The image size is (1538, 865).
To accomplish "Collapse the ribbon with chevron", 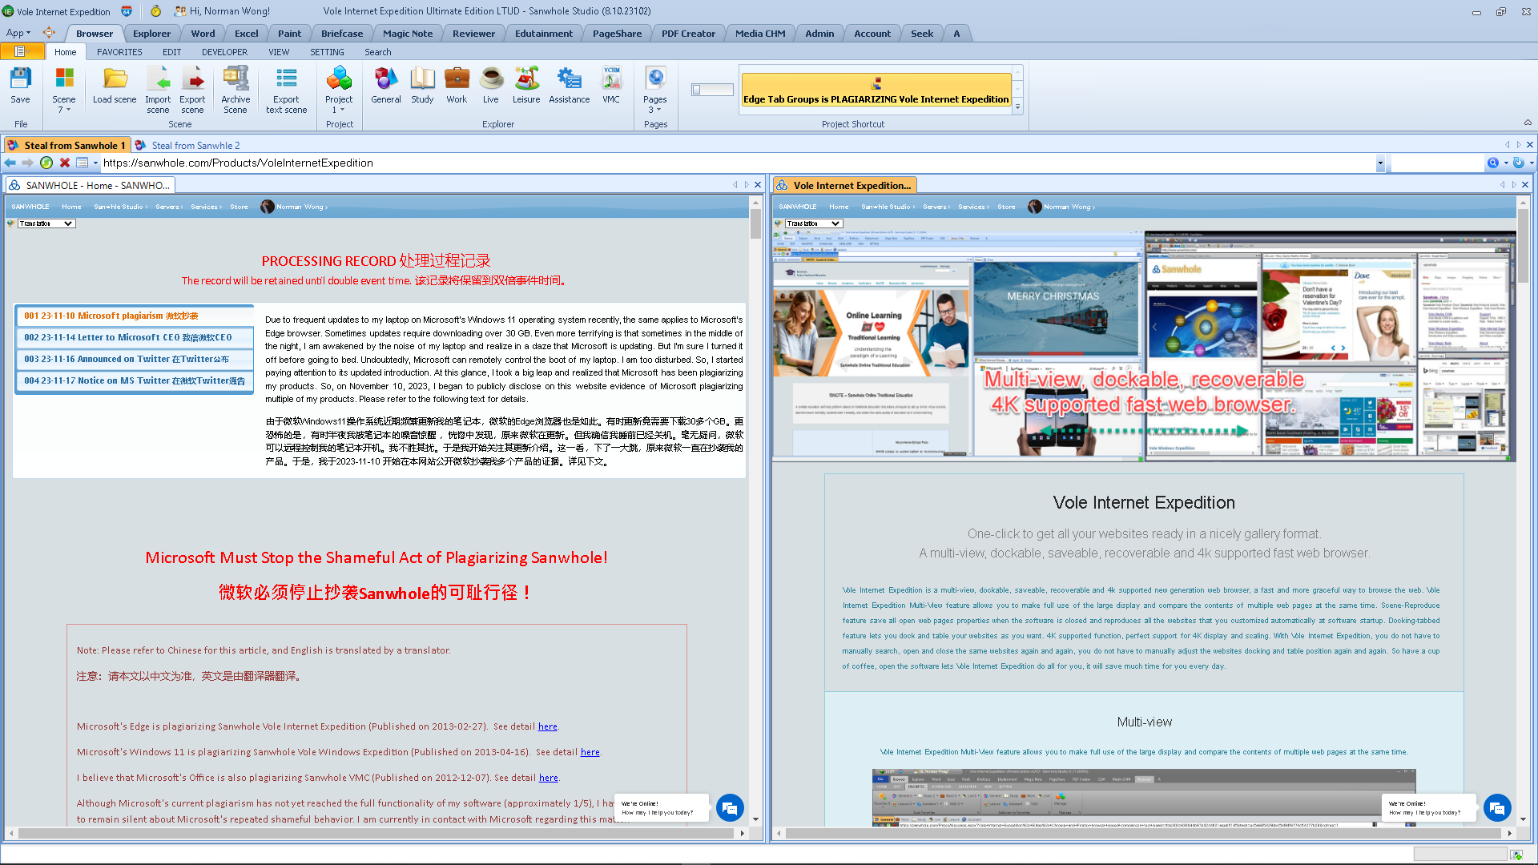I will pyautogui.click(x=1528, y=123).
